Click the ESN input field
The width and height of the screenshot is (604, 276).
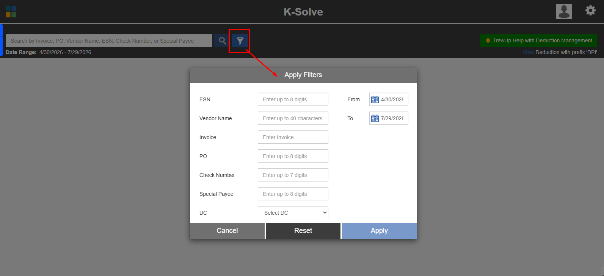[x=293, y=99]
